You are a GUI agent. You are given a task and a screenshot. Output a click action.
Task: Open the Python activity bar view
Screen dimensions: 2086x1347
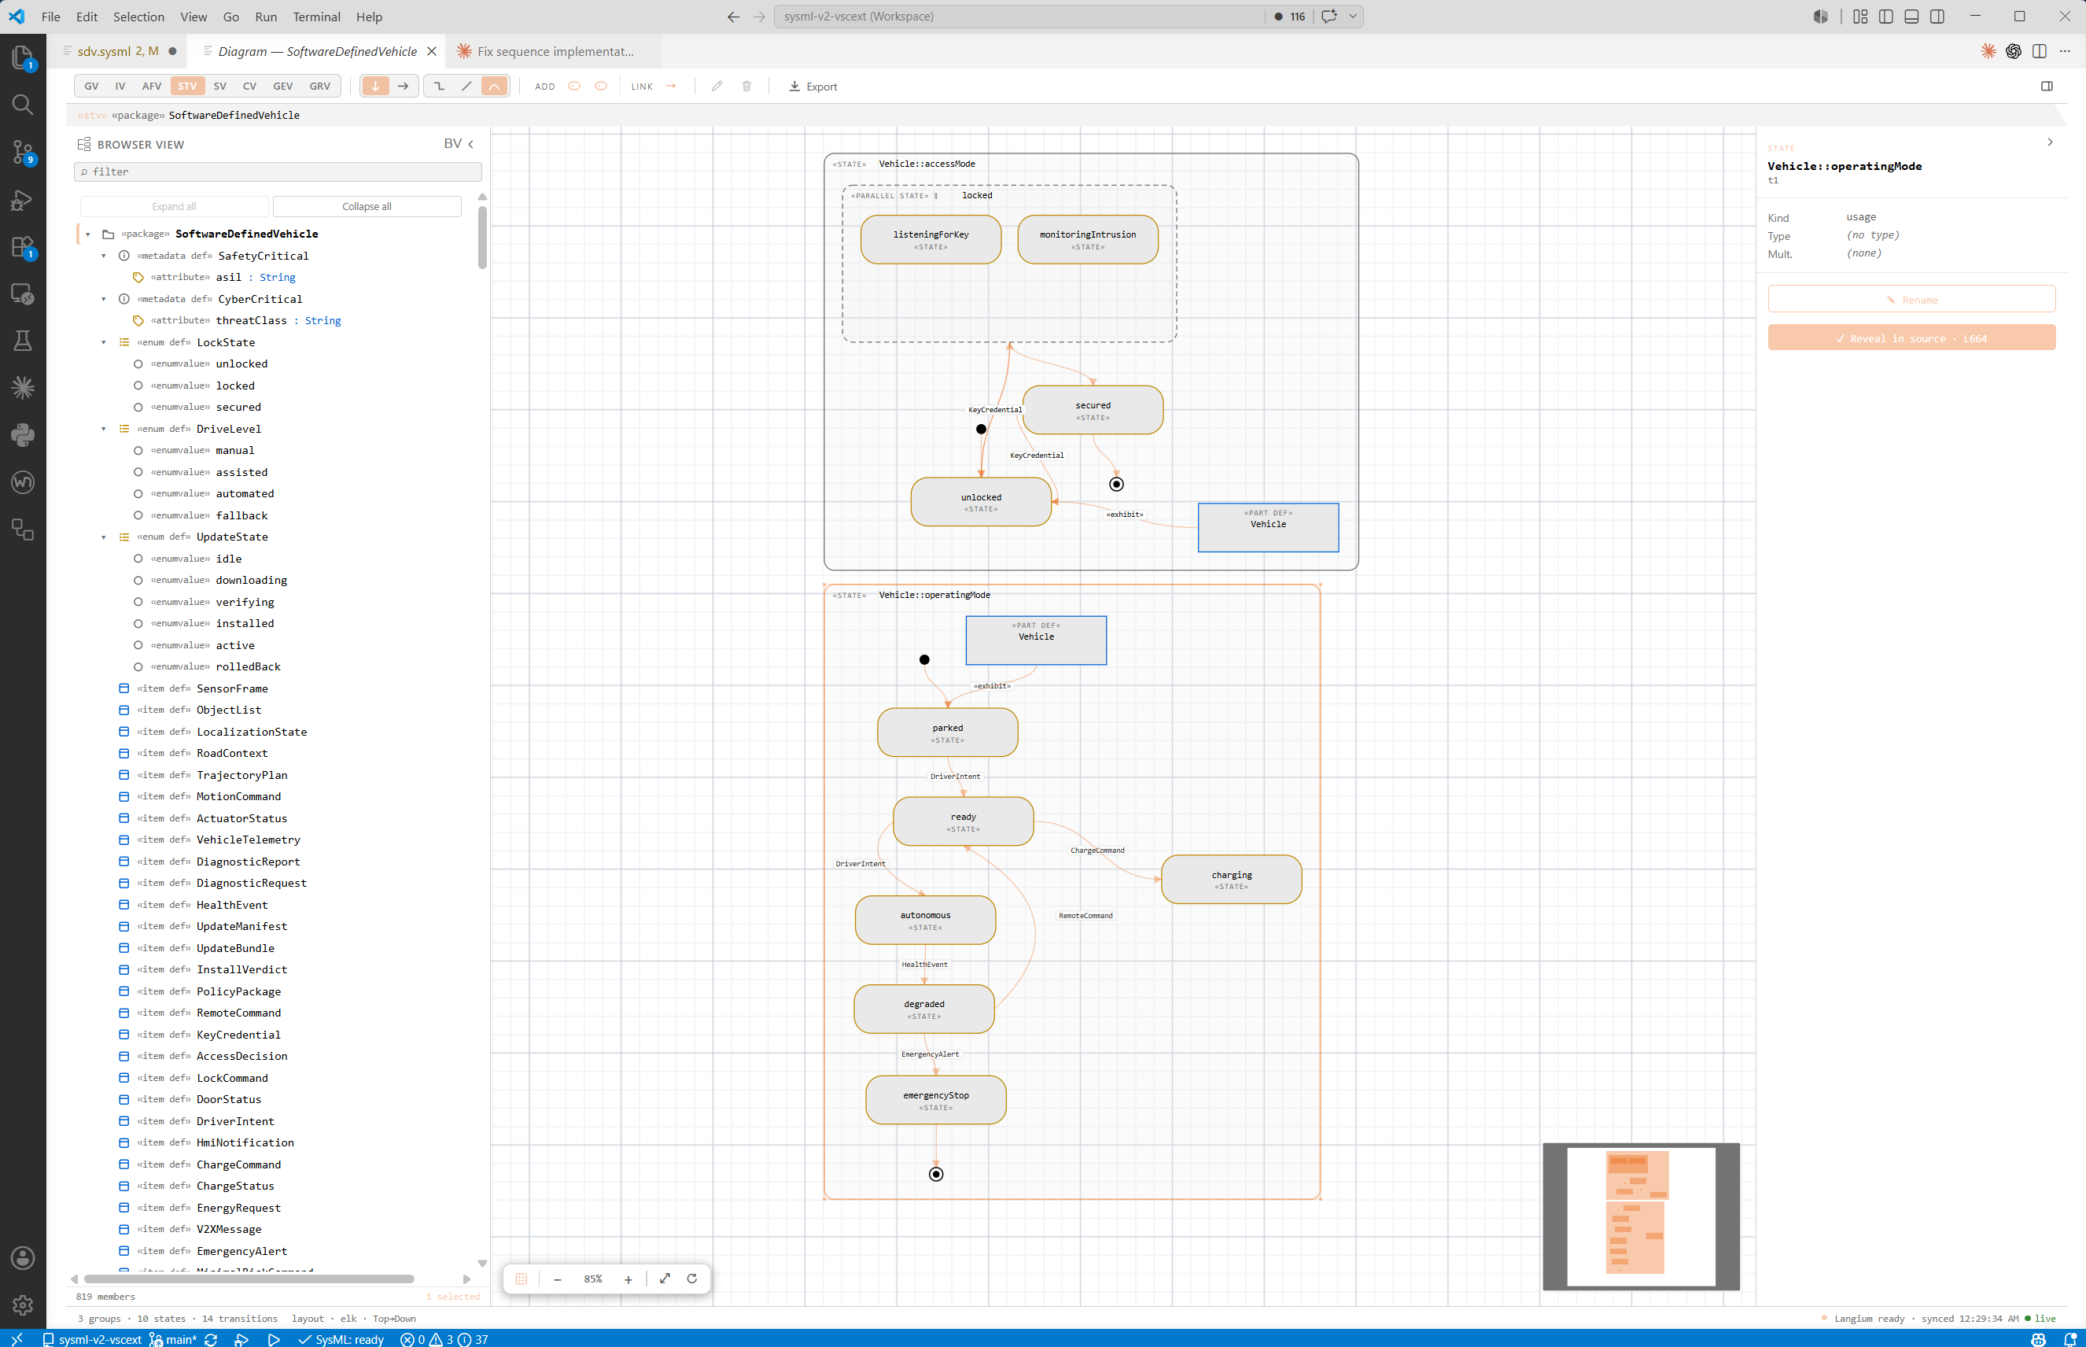(x=23, y=435)
